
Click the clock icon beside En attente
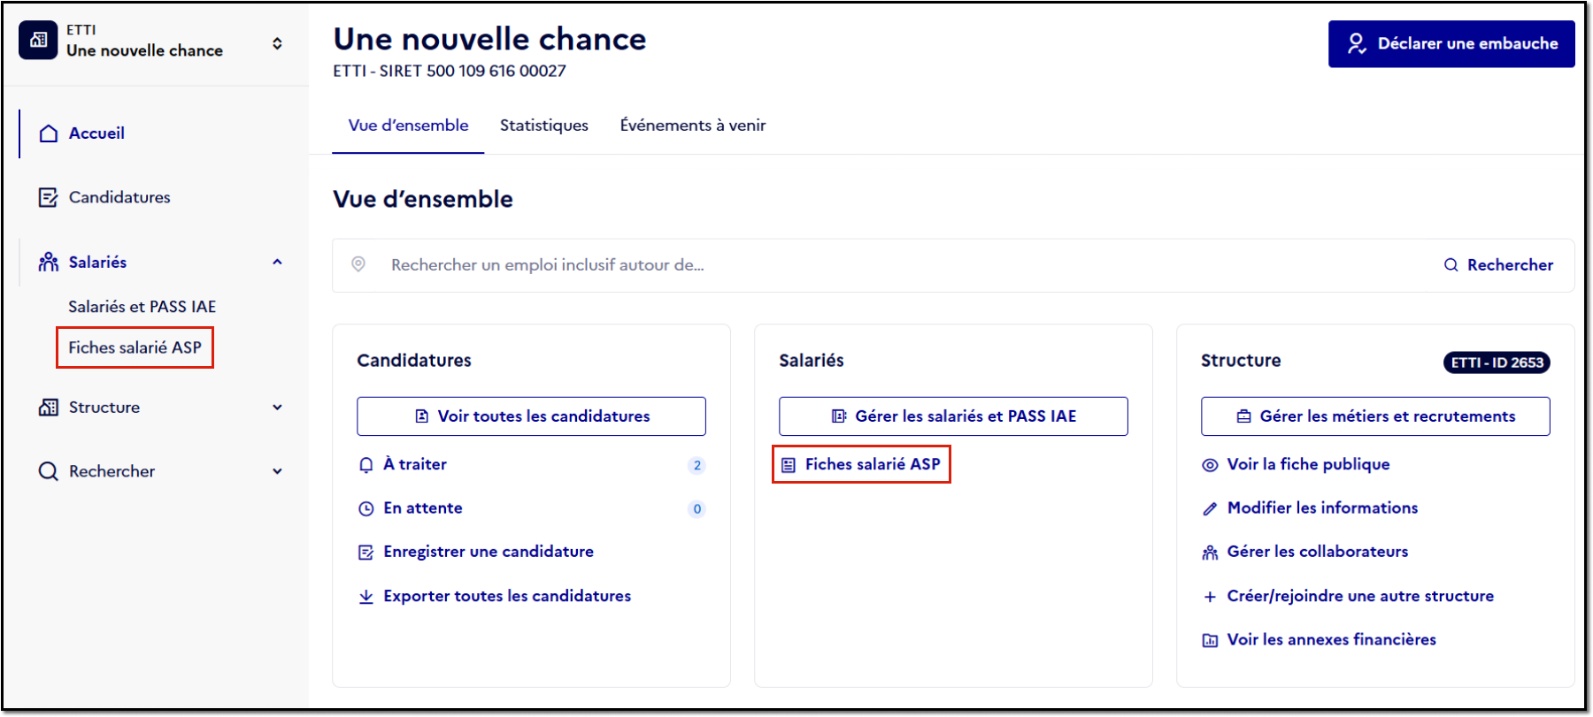coord(366,508)
